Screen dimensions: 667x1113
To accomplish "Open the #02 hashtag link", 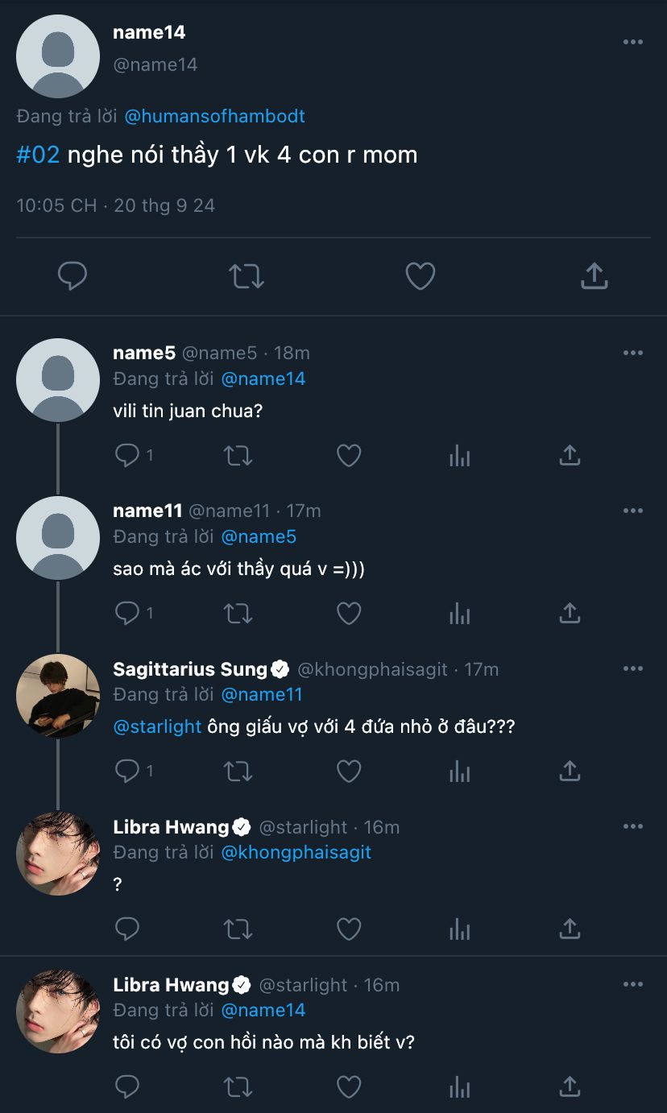I will tap(38, 155).
